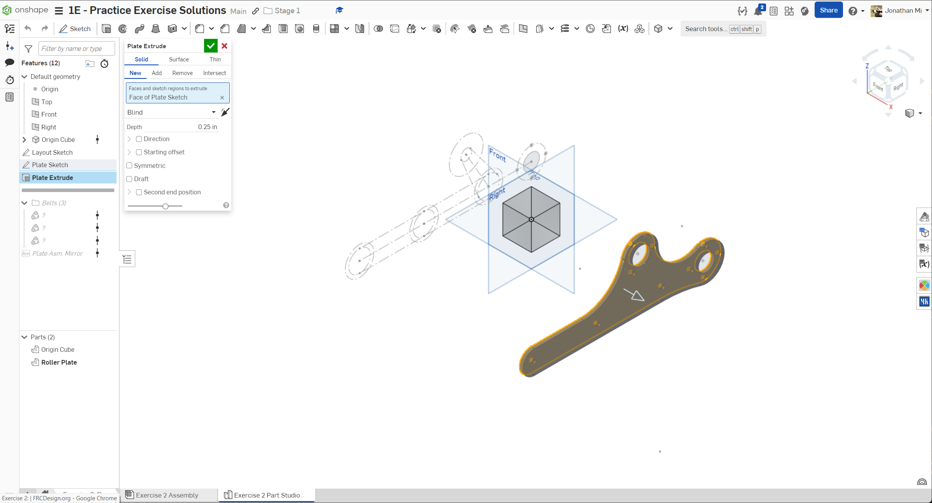This screenshot has width=932, height=503.
Task: Select the Revolve tool icon
Action: click(x=123, y=29)
